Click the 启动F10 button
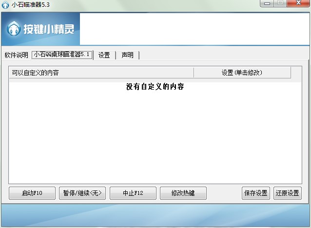Image resolution: width=311 pixels, height=228 pixels. point(32,193)
